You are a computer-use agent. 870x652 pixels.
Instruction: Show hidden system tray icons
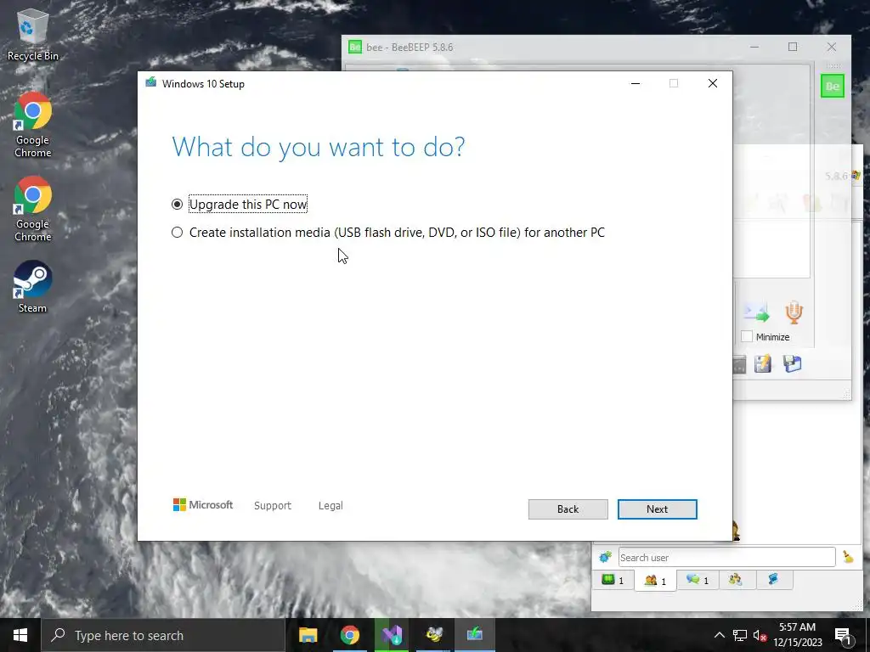click(x=719, y=635)
